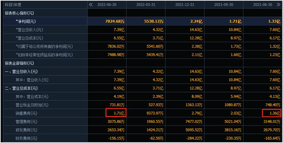Select the *营业总成本(元) row label
283x143 pixels.
point(29,38)
